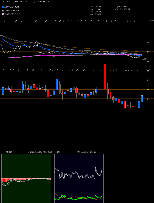The height and width of the screenshot is (203, 154).
Task: Click the chart title mentioning RENT MunafaSutra.com
Action: (x=30, y=2)
